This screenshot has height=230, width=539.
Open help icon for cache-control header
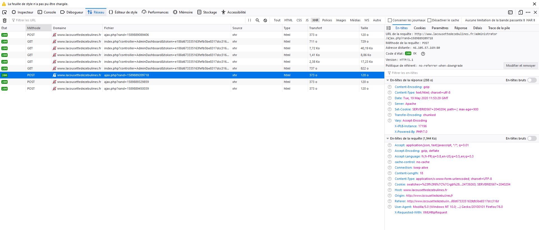click(x=390, y=162)
